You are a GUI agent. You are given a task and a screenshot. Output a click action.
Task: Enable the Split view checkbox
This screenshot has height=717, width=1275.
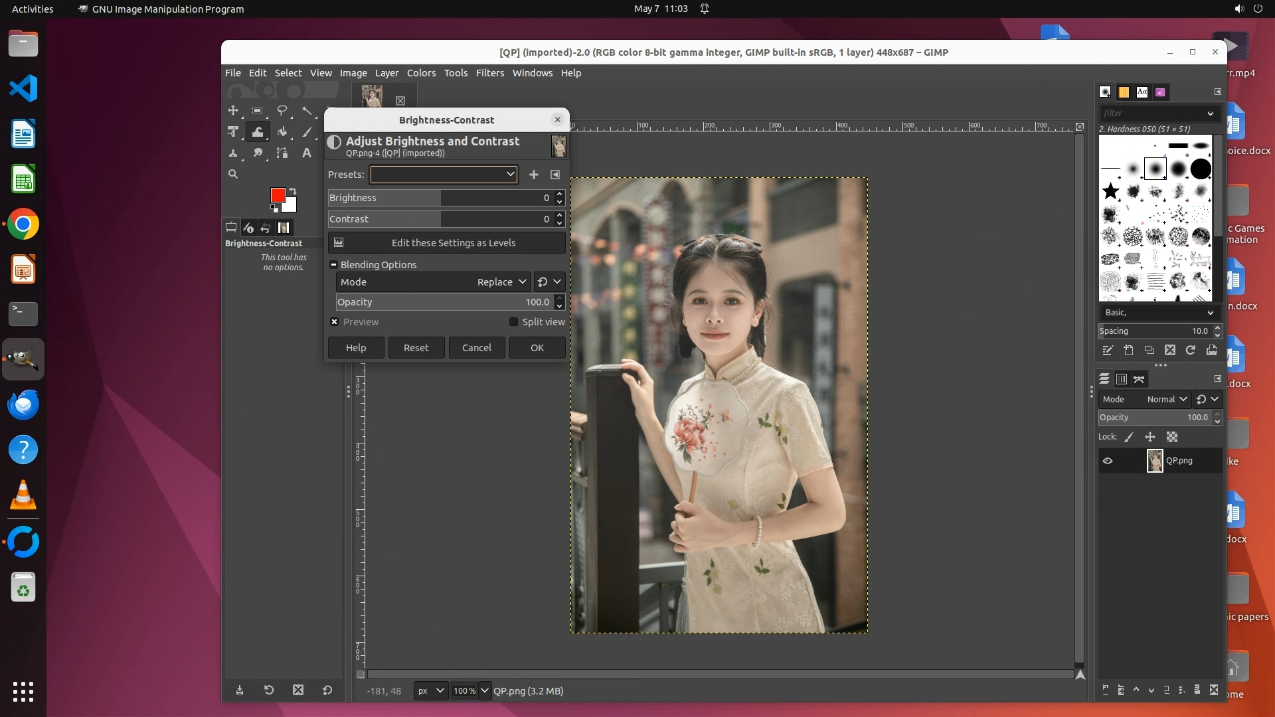[x=513, y=322]
